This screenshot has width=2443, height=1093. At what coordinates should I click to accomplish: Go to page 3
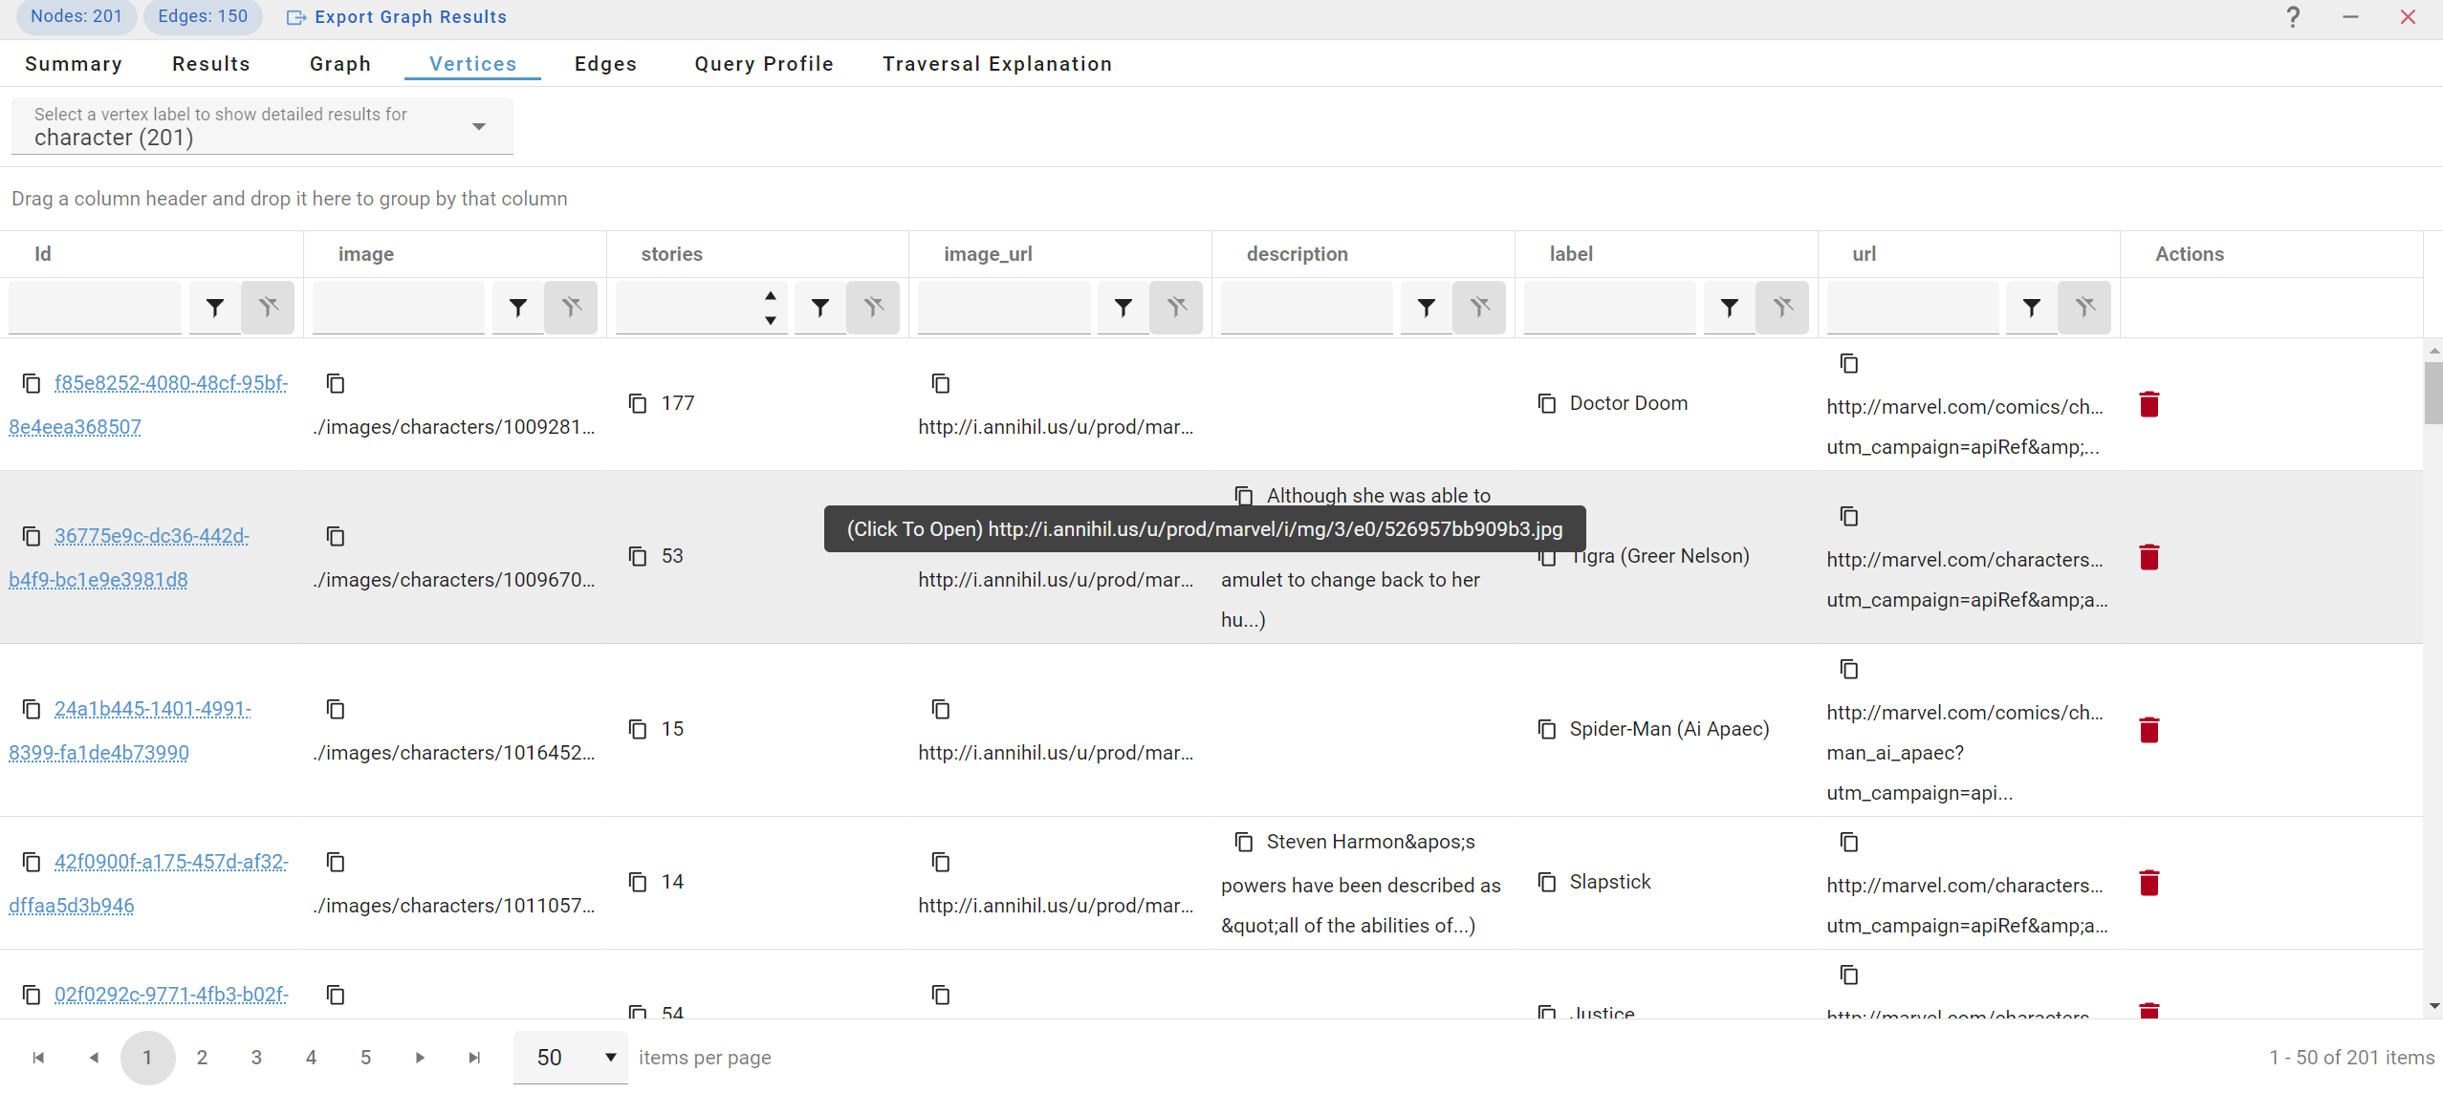point(256,1058)
